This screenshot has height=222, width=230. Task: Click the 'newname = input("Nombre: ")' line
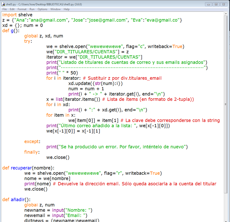coord(58,210)
